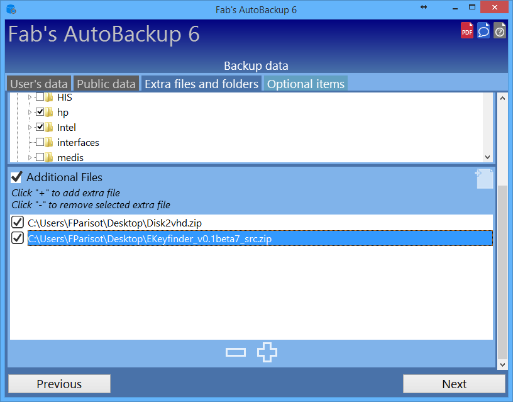
Task: Check the interfaces folder checkbox
Action: pos(40,142)
